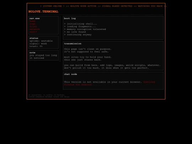Select '> continuing anyway' log line
192x144 pixels.
point(78,34)
